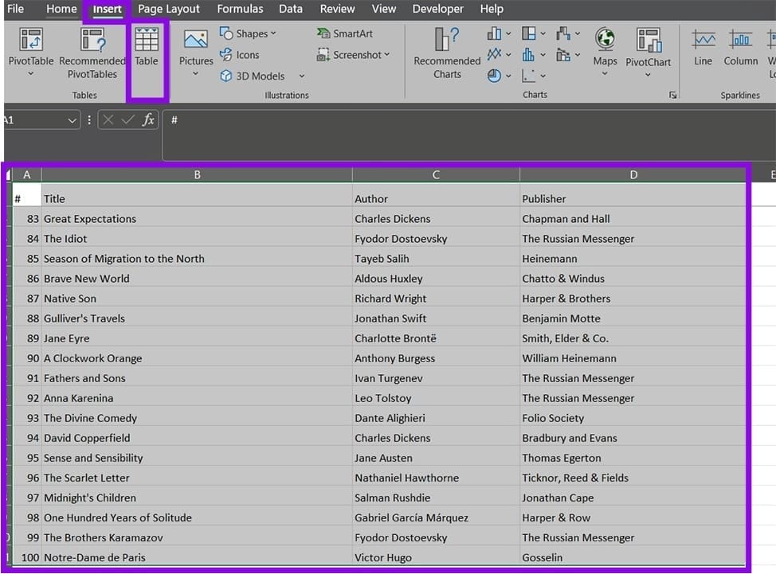The image size is (776, 574).
Task: Open the Name Box dropdown
Action: pyautogui.click(x=73, y=120)
